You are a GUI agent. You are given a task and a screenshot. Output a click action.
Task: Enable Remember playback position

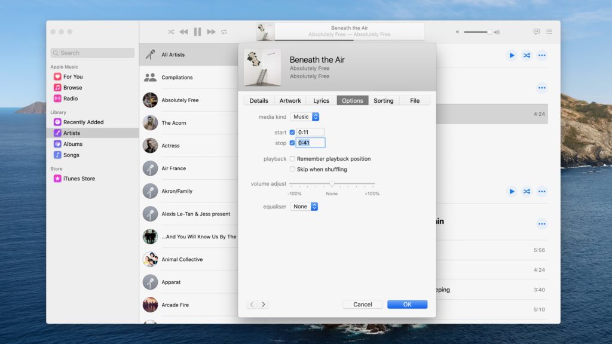click(292, 159)
